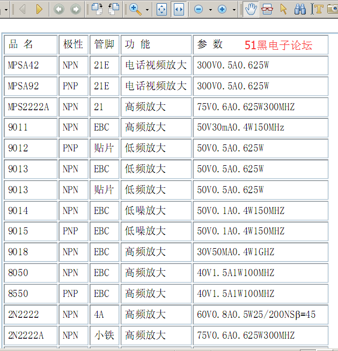Open the leftmost toolbar dropdown arrow
The width and height of the screenshot is (338, 351).
pyautogui.click(x=6, y=10)
